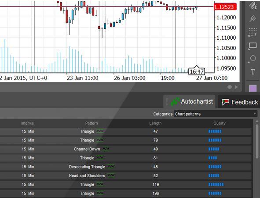260x198 pixels.
Task: Click the 1.10000 price axis label
Action: click(226, 58)
